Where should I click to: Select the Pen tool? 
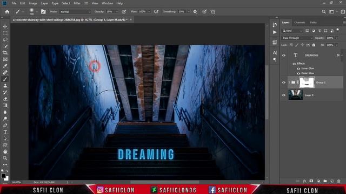click(5, 126)
